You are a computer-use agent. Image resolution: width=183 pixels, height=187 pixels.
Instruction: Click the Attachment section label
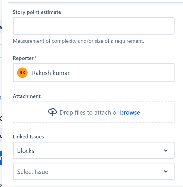coord(27,96)
